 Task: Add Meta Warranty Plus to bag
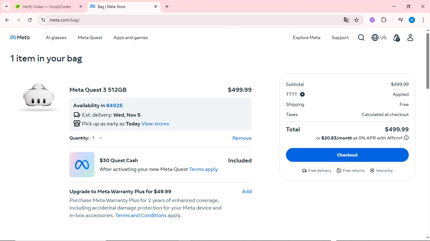coord(247,192)
